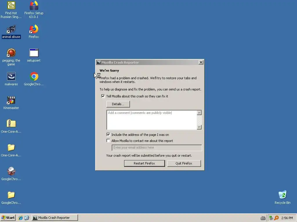Click the comment box scroll down arrow
The width and height of the screenshot is (297, 222).
(199, 127)
